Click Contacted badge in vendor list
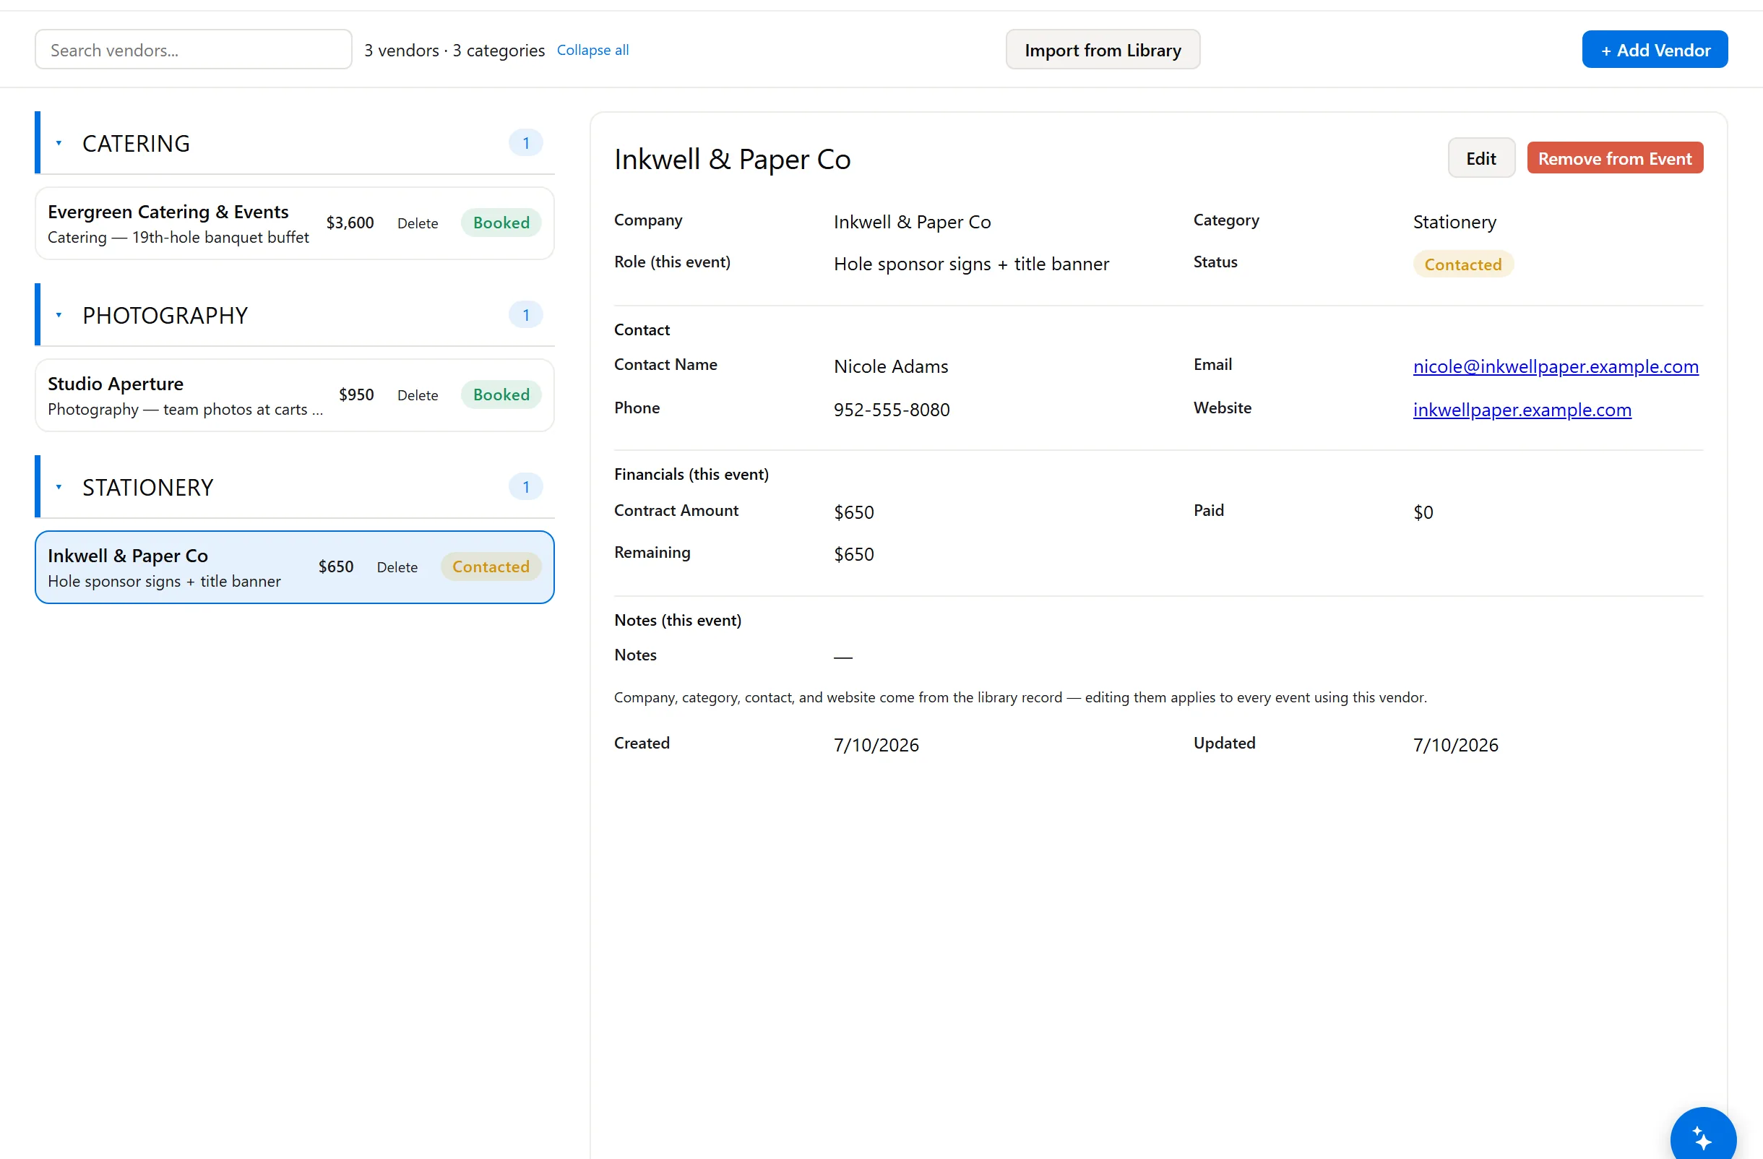Screen dimensions: 1763x1159 (x=491, y=566)
